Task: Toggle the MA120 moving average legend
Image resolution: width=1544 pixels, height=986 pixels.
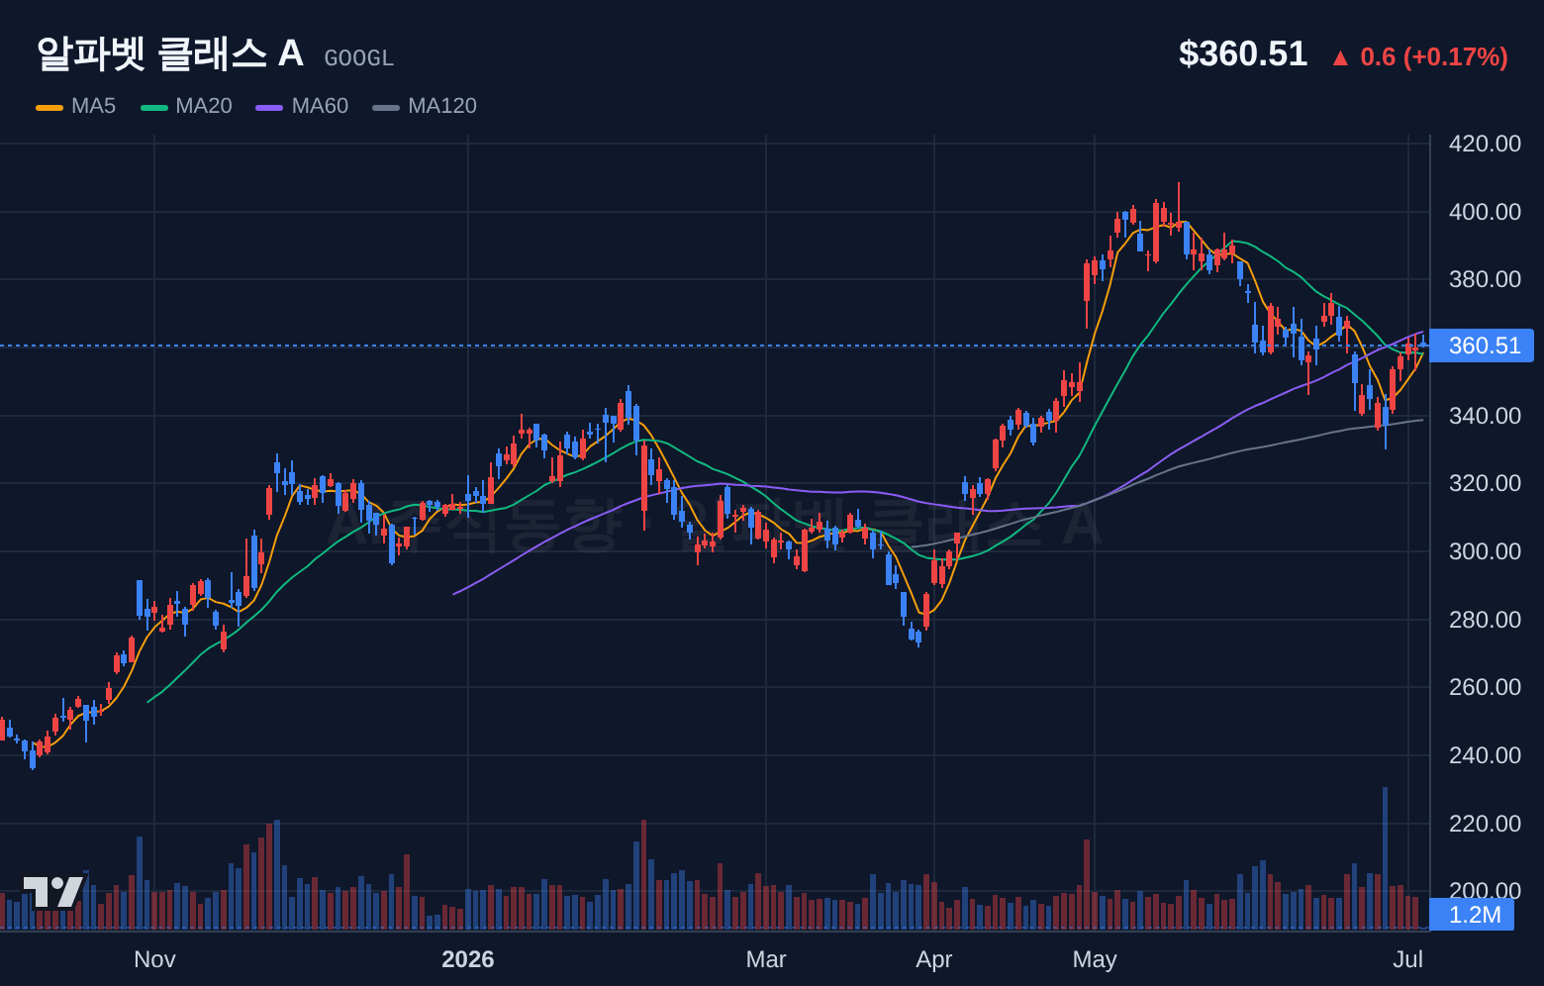Action: point(425,106)
